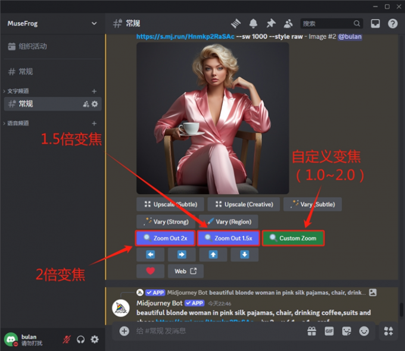Click Zoom Out 2x button
405x351 pixels.
pyautogui.click(x=166, y=238)
